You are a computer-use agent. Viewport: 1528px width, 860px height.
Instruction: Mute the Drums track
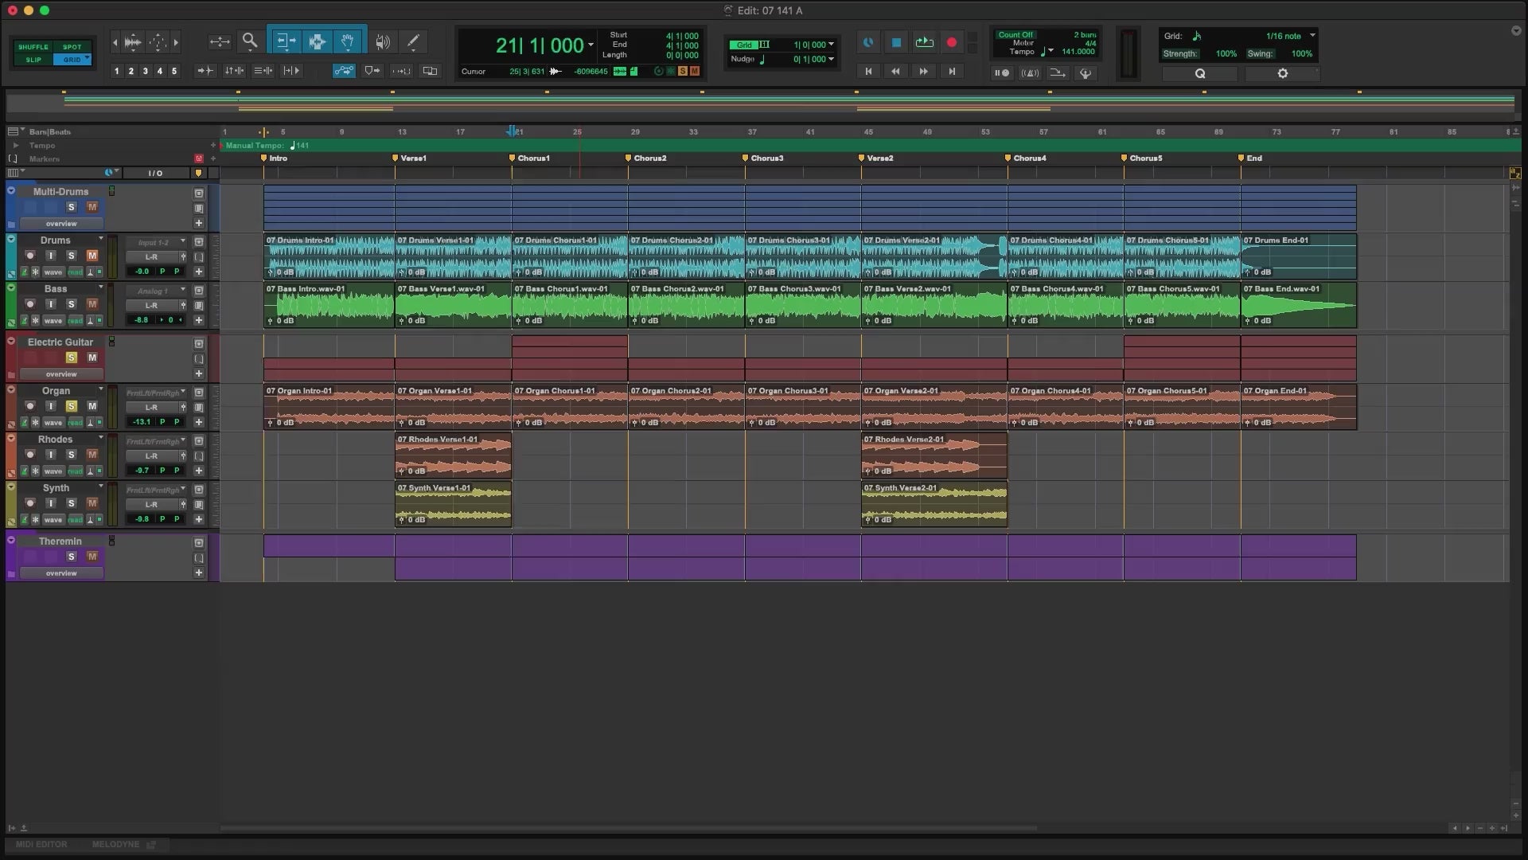[x=92, y=256]
